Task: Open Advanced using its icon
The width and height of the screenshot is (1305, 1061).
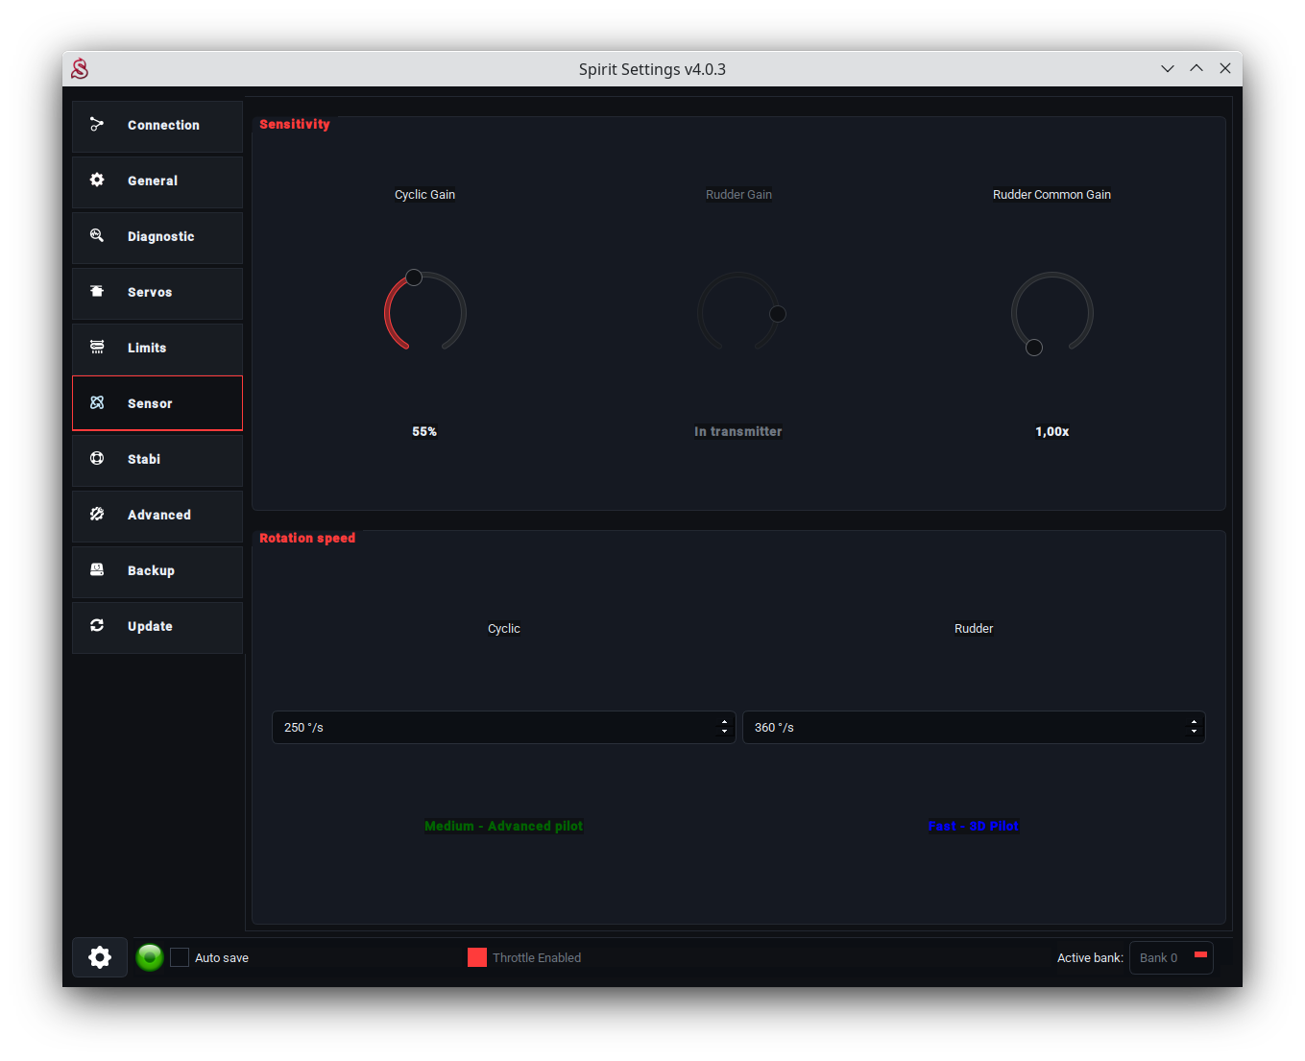Action: [x=97, y=515]
